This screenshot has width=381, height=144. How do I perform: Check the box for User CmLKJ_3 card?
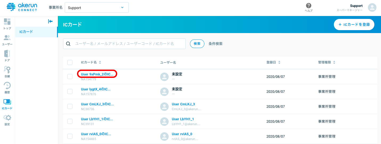click(70, 106)
